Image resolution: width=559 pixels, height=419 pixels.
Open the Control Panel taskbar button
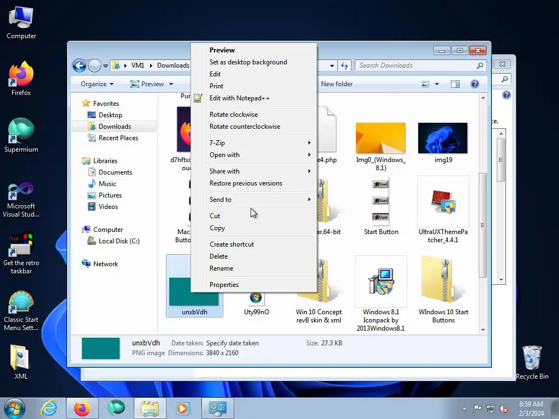pos(218,408)
